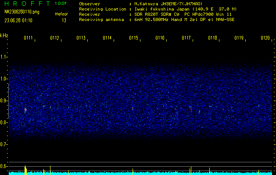Viewport: 276px width, 175px height.
Task: Select the 0114 time marker
Action: pos(107,38)
